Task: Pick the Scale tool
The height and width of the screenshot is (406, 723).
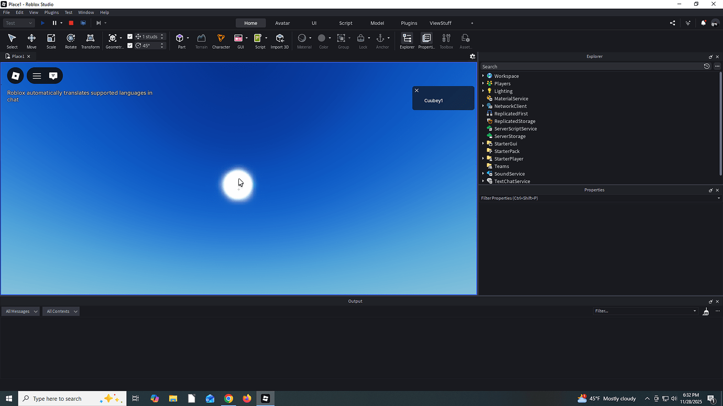Action: (51, 41)
